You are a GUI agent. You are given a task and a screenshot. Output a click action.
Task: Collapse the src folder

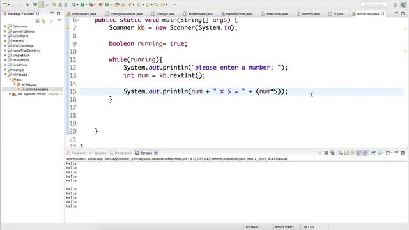(x=10, y=79)
